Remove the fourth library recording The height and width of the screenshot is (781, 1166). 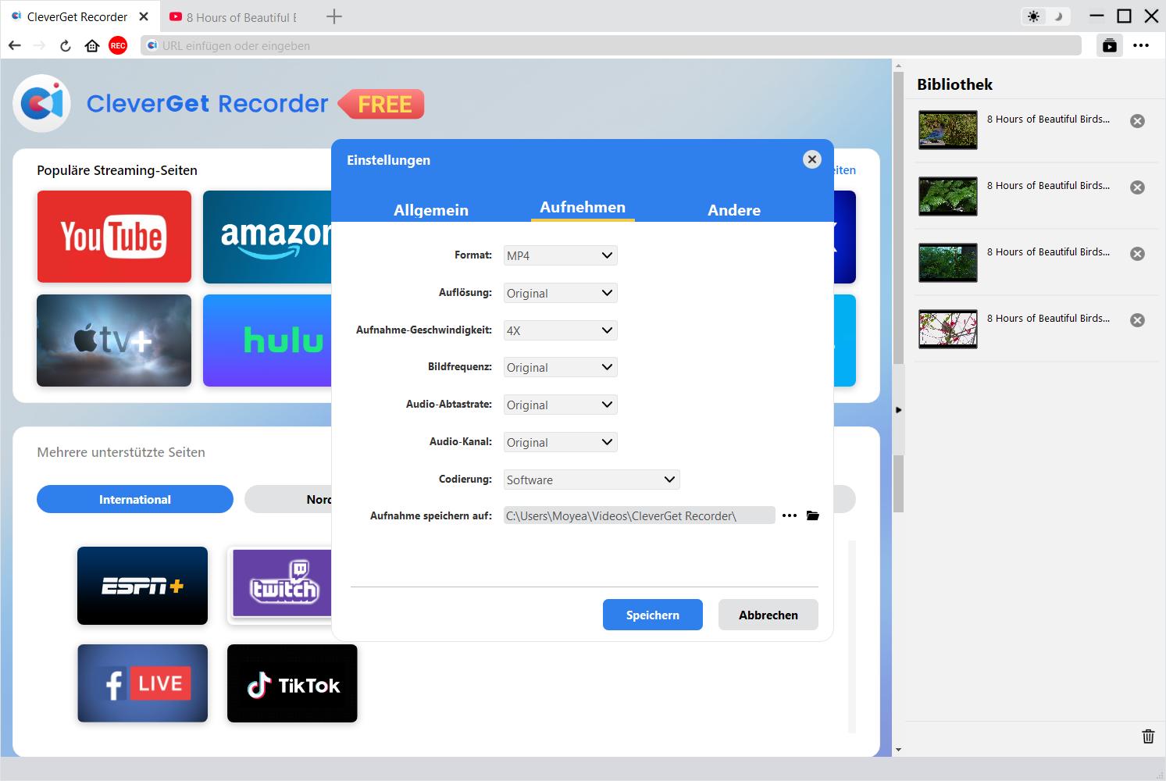click(1138, 320)
